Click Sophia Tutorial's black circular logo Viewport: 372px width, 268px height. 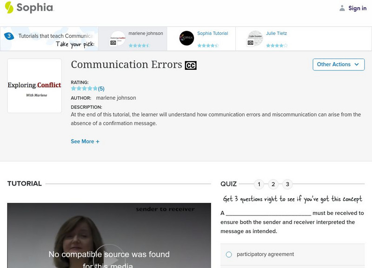pyautogui.click(x=187, y=38)
